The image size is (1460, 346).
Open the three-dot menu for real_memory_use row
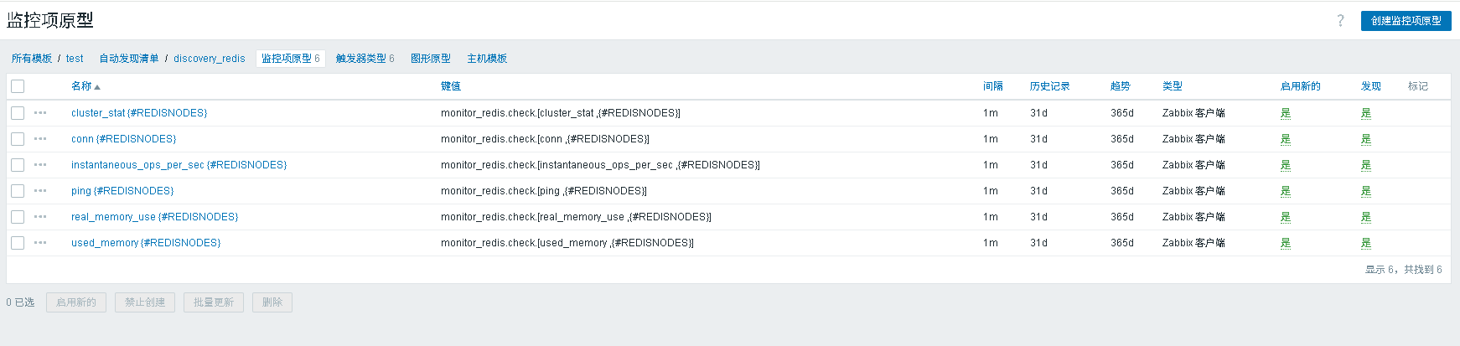click(40, 217)
